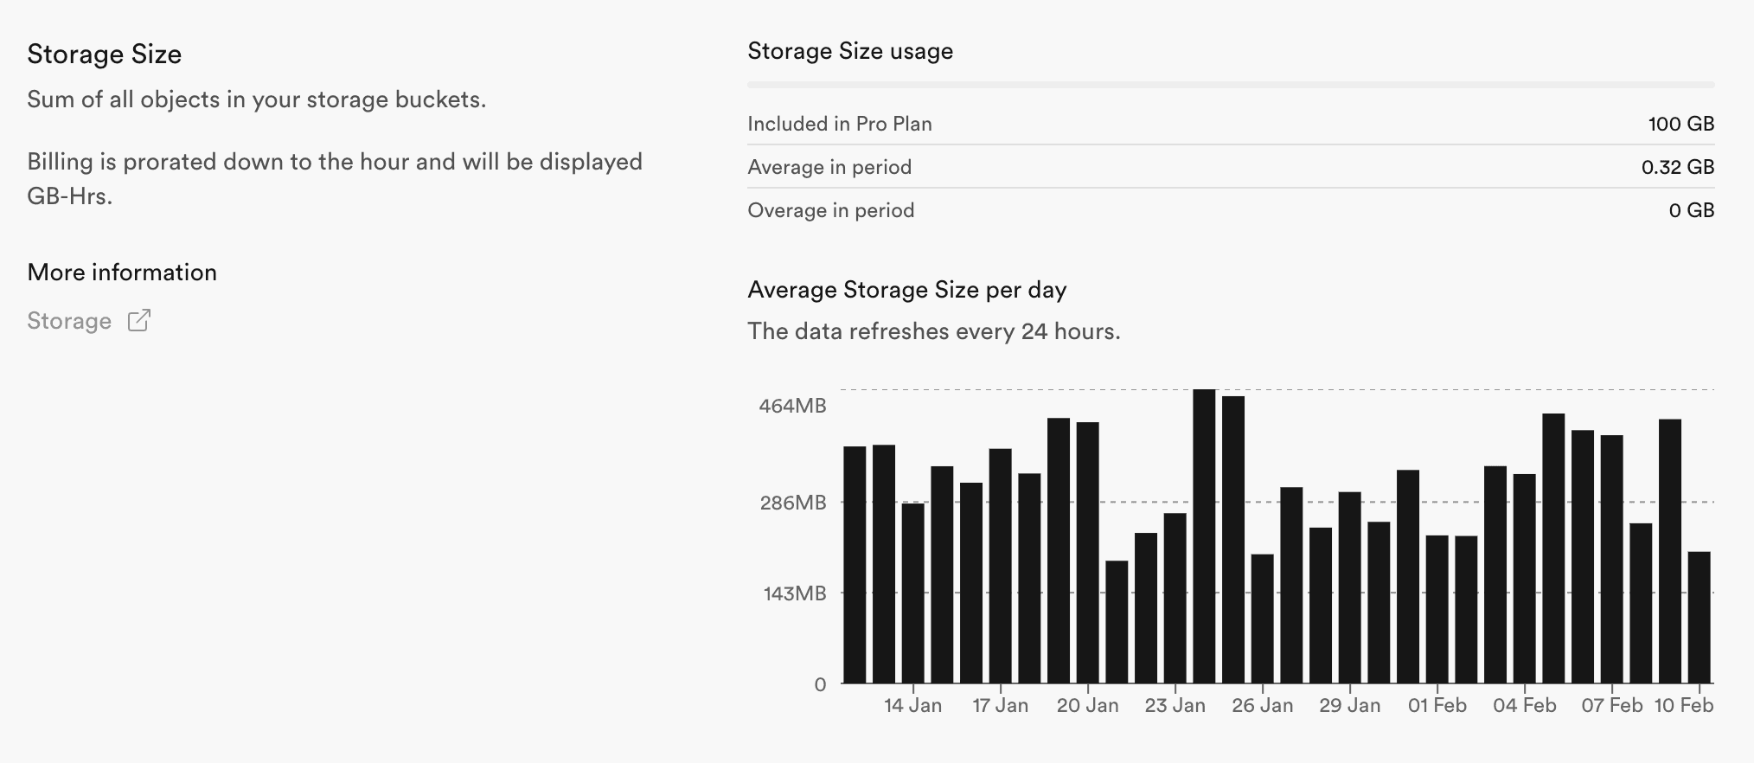1754x763 pixels.
Task: Click the Average Storage Size per day title
Action: [907, 291]
